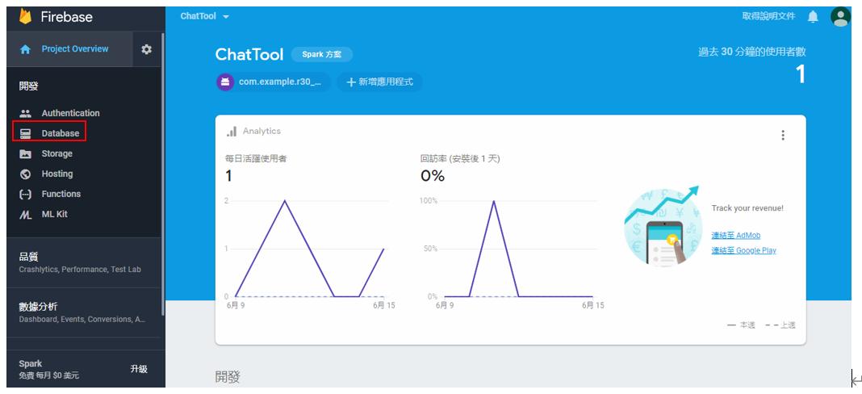Open notifications bell icon

[x=813, y=16]
